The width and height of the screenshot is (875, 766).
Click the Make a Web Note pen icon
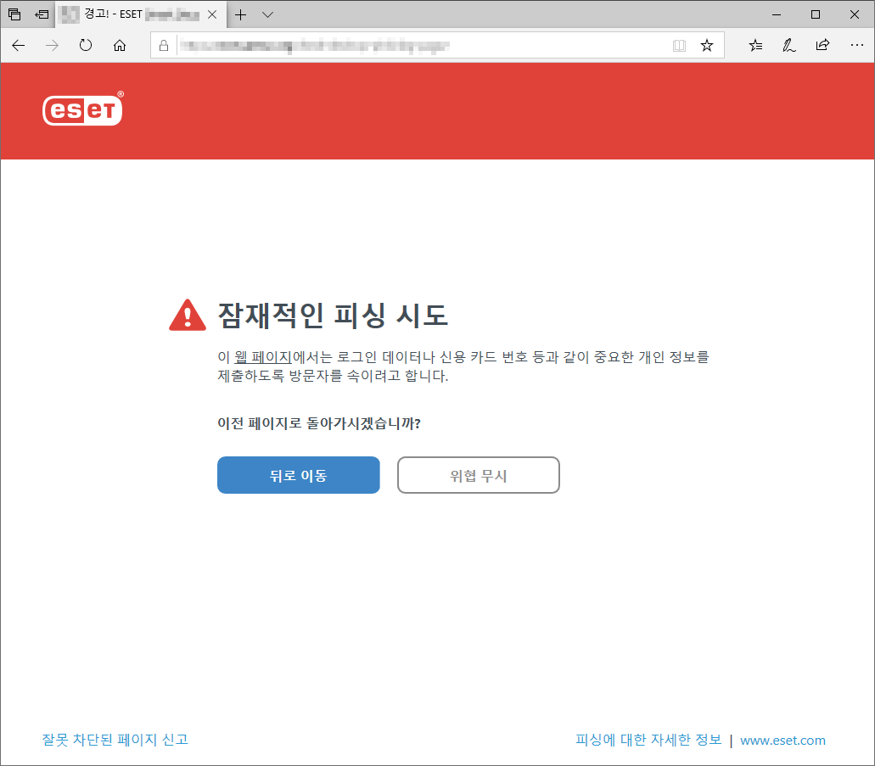[x=788, y=46]
